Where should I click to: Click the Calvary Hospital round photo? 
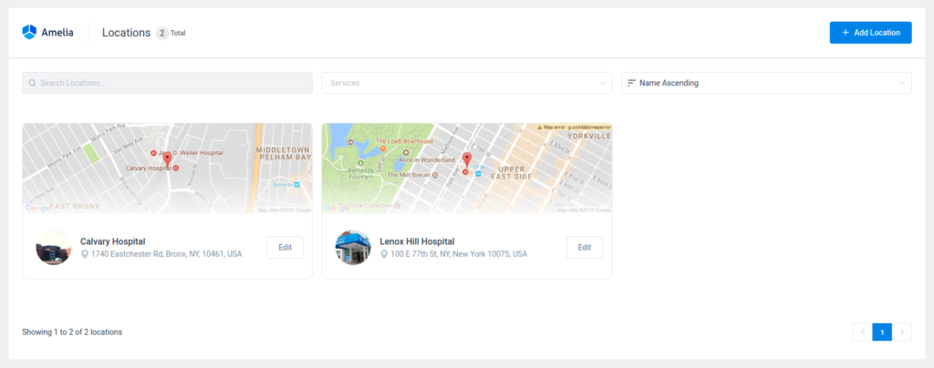click(x=54, y=248)
